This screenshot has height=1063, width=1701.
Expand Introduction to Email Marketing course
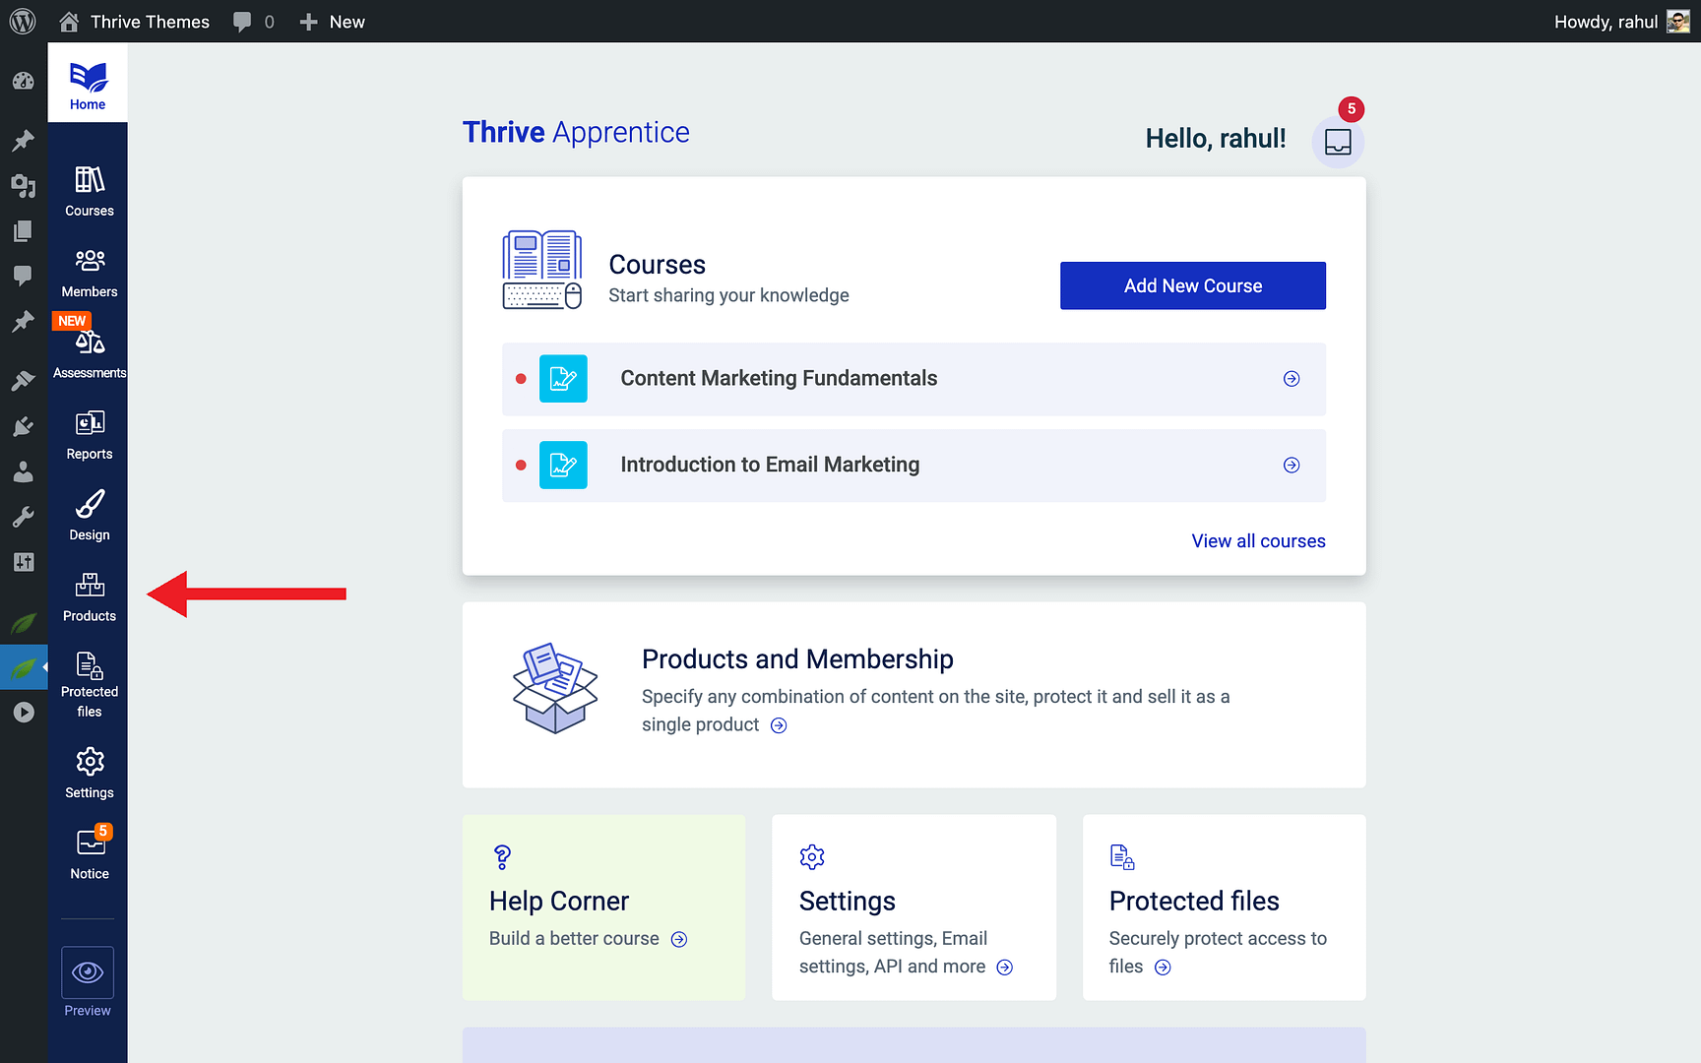pyautogui.click(x=1291, y=465)
